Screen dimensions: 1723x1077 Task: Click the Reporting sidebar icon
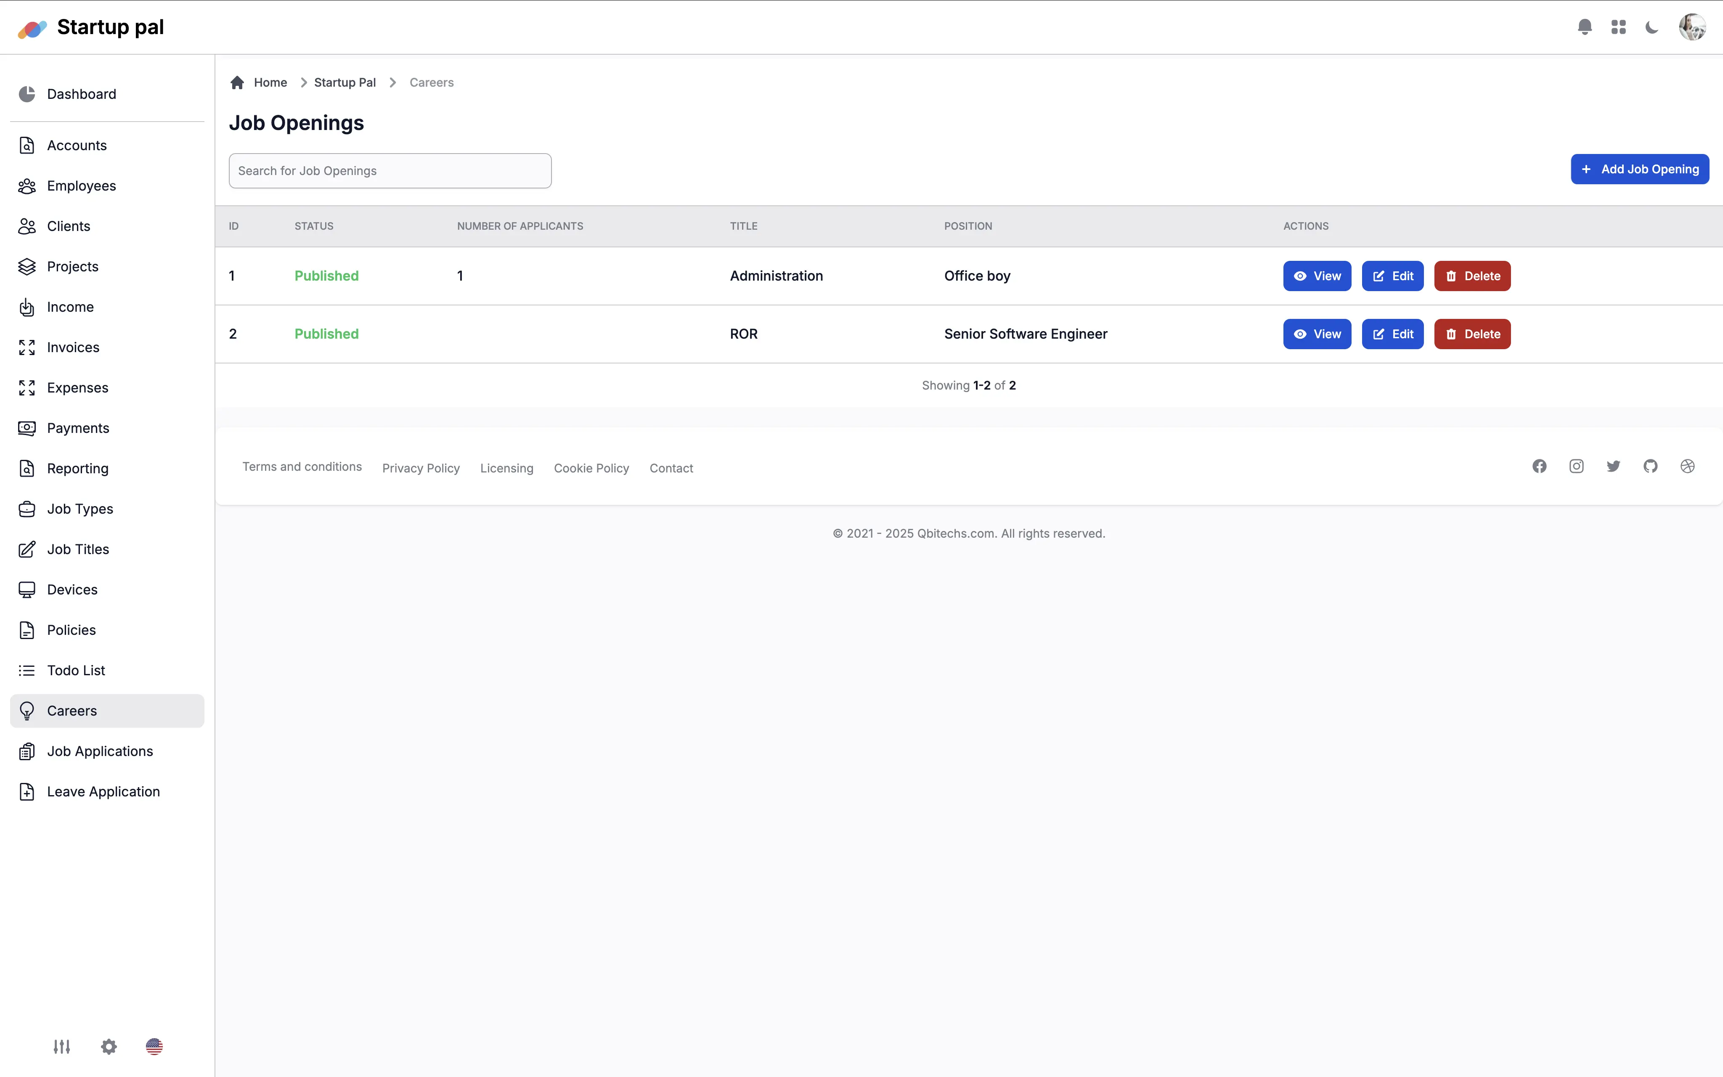point(27,469)
